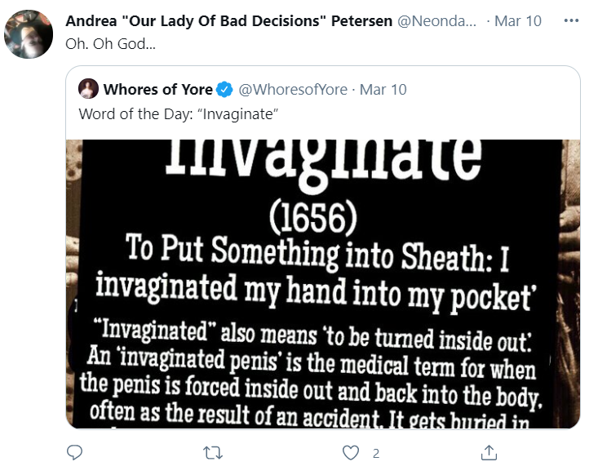The height and width of the screenshot is (475, 598).
Task: Click the blue verified badge
Action: 224,90
